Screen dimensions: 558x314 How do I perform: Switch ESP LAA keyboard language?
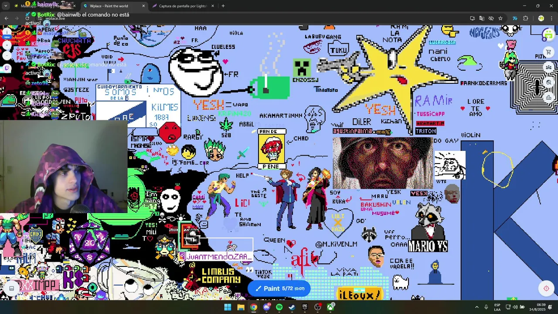click(497, 307)
